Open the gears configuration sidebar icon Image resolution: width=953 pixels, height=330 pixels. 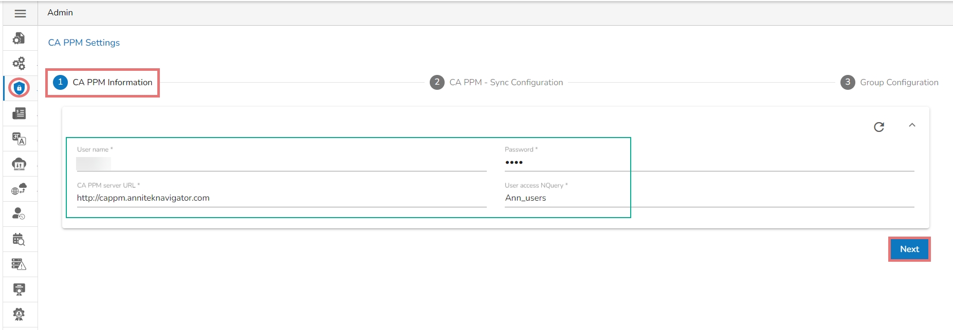pos(19,63)
